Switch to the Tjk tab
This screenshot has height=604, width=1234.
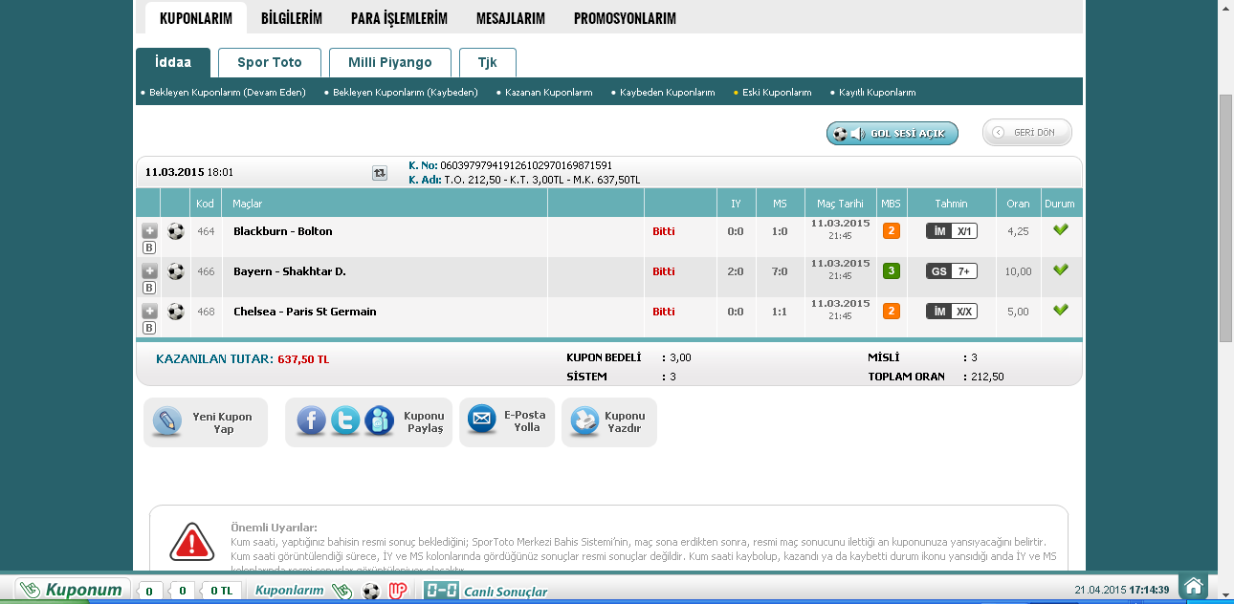tap(488, 62)
